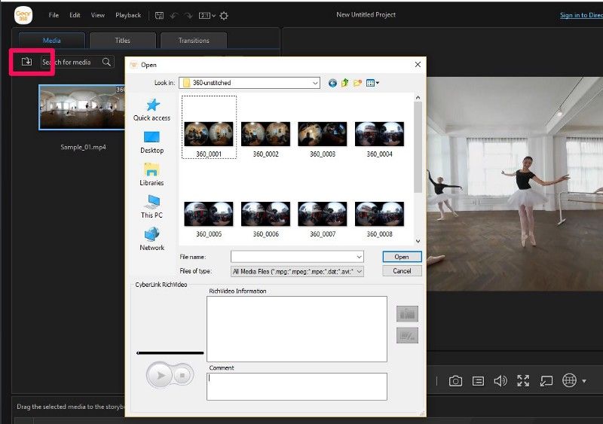Open preferences gear icon
The width and height of the screenshot is (603, 424).
[224, 15]
